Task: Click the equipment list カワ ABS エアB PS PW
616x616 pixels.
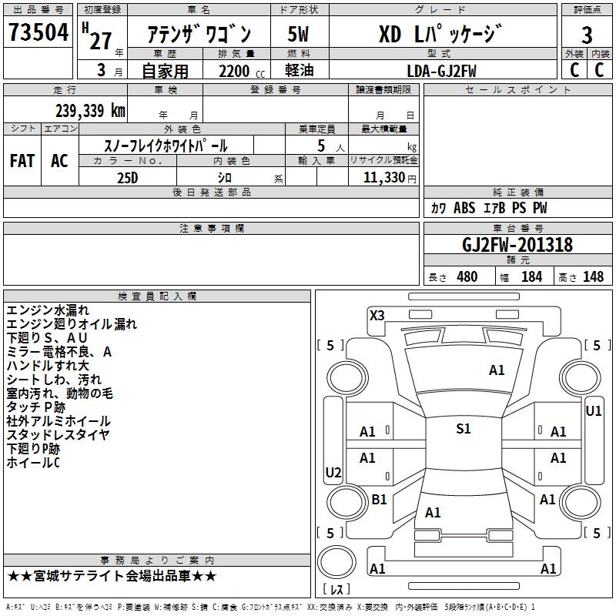Action: click(x=489, y=208)
